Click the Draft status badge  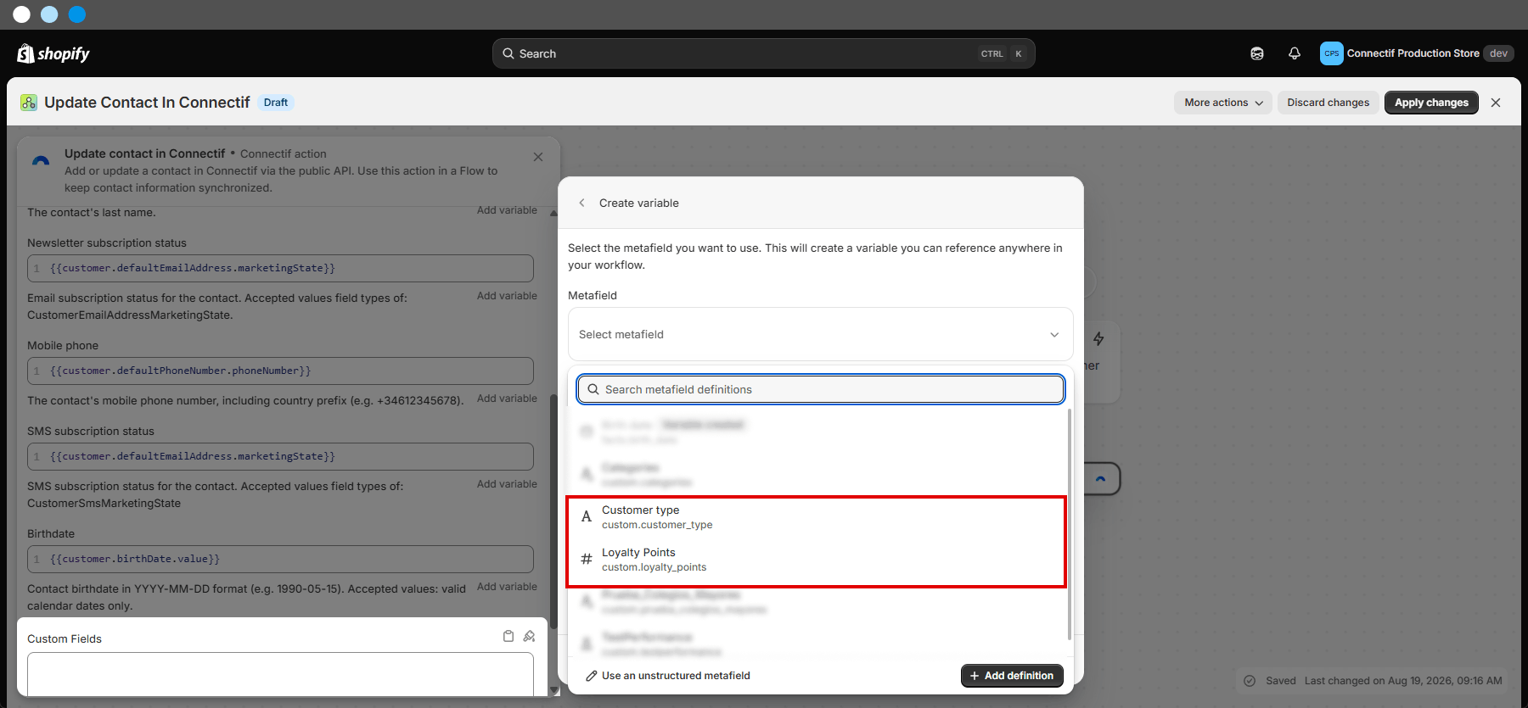click(276, 103)
